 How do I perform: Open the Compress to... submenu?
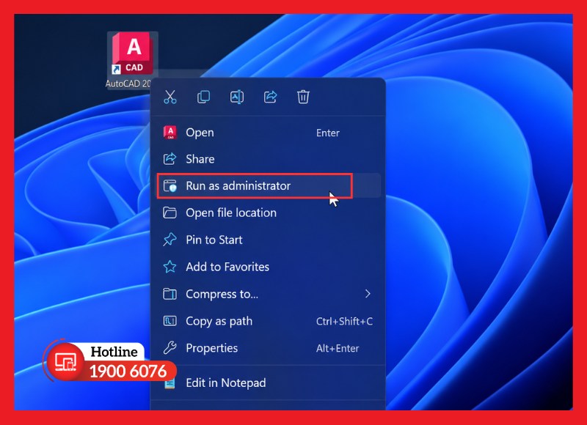coord(269,294)
